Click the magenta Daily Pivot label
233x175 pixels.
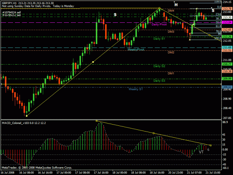(x=159, y=24)
